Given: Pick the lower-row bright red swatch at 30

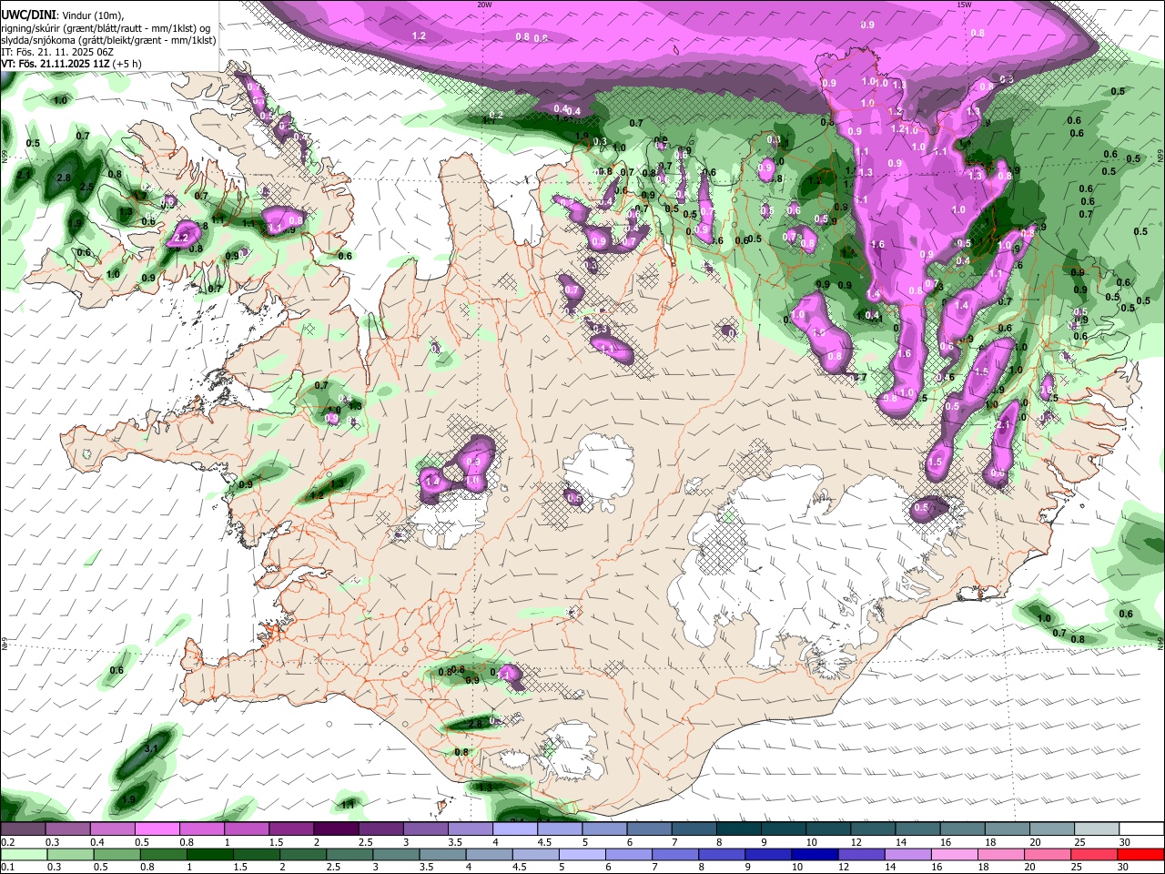Looking at the screenshot, I should click(1141, 854).
